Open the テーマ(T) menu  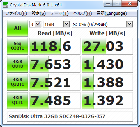click(59, 13)
